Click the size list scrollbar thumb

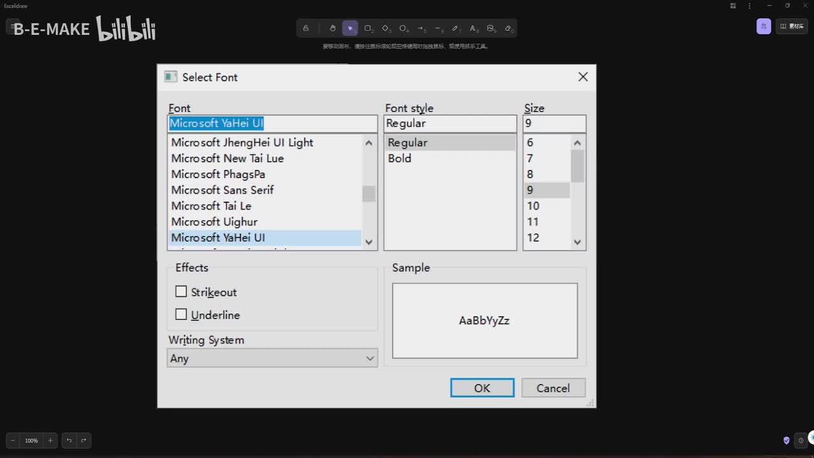coord(577,166)
